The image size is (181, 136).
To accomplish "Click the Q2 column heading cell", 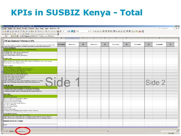I will (x=83, y=44).
